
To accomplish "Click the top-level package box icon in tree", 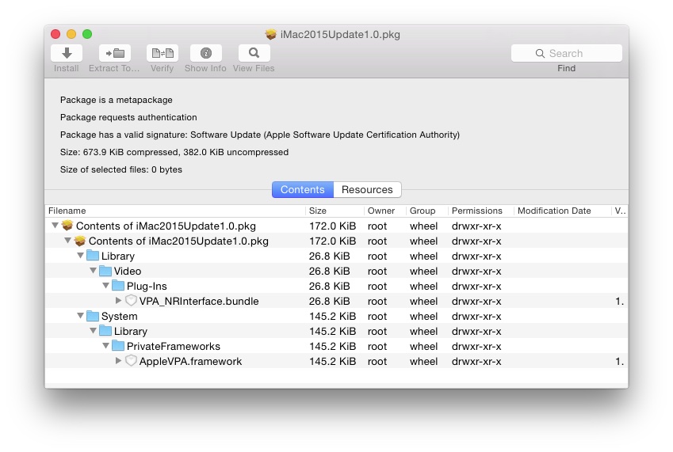I will tap(67, 226).
